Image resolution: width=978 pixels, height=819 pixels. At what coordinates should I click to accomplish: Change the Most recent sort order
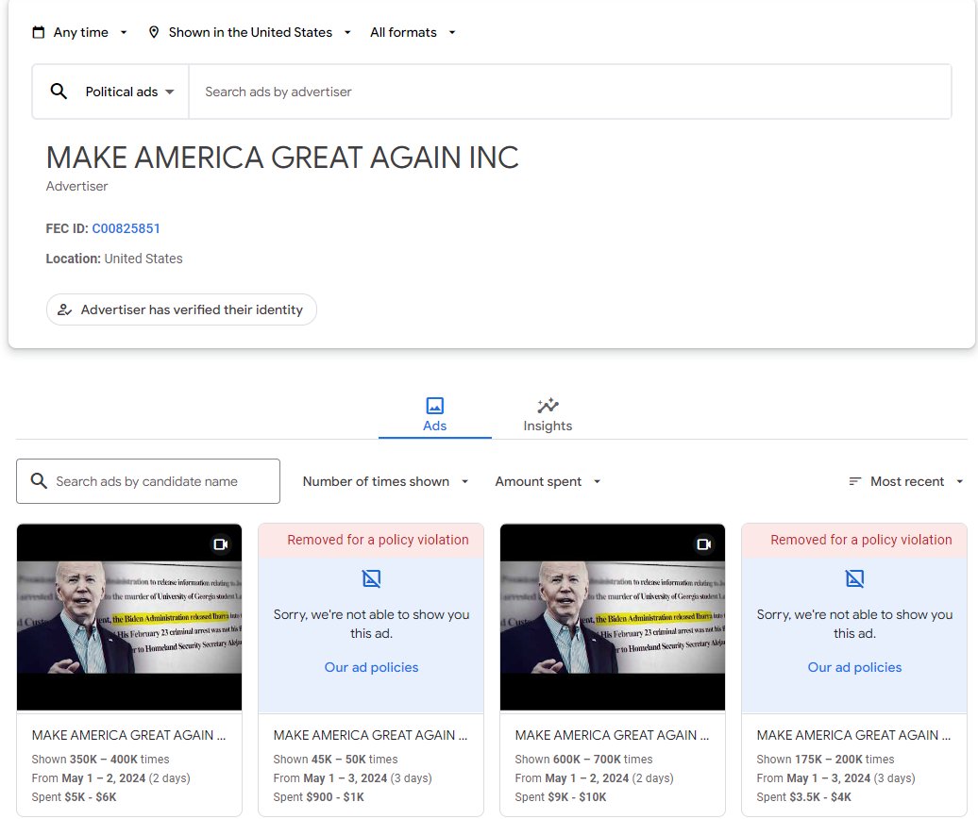(x=904, y=481)
